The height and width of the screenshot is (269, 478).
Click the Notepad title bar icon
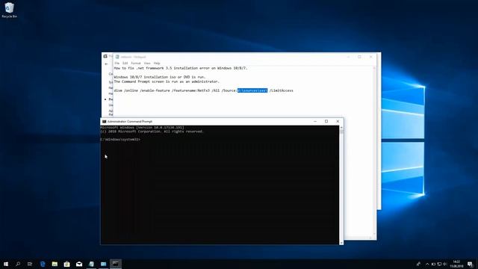[x=117, y=57]
